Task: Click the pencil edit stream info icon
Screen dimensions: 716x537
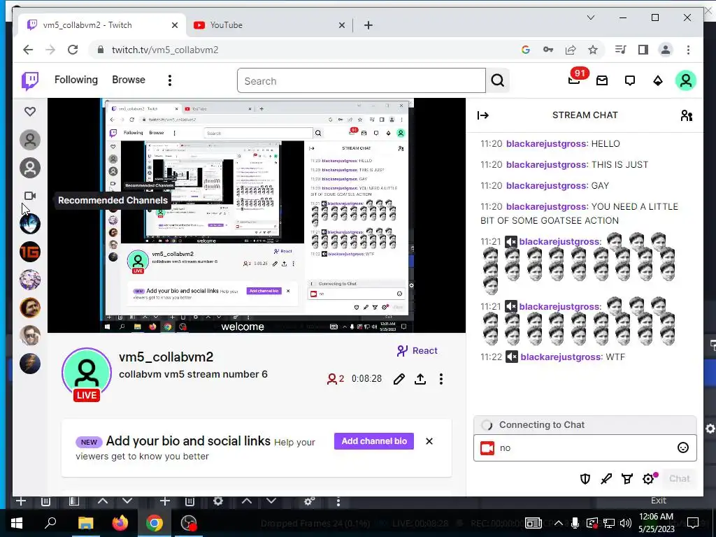Action: (x=399, y=379)
